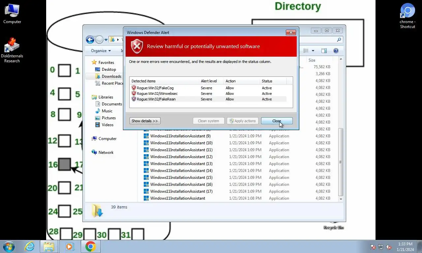Open the Videos library
This screenshot has height=253, width=422.
[x=104, y=125]
